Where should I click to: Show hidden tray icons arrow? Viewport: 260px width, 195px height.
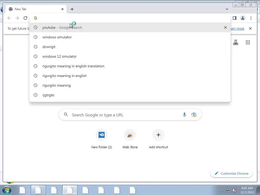(x=222, y=190)
